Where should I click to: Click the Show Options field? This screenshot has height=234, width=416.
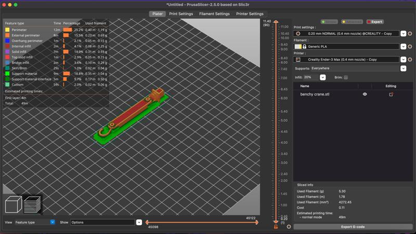[x=102, y=222]
